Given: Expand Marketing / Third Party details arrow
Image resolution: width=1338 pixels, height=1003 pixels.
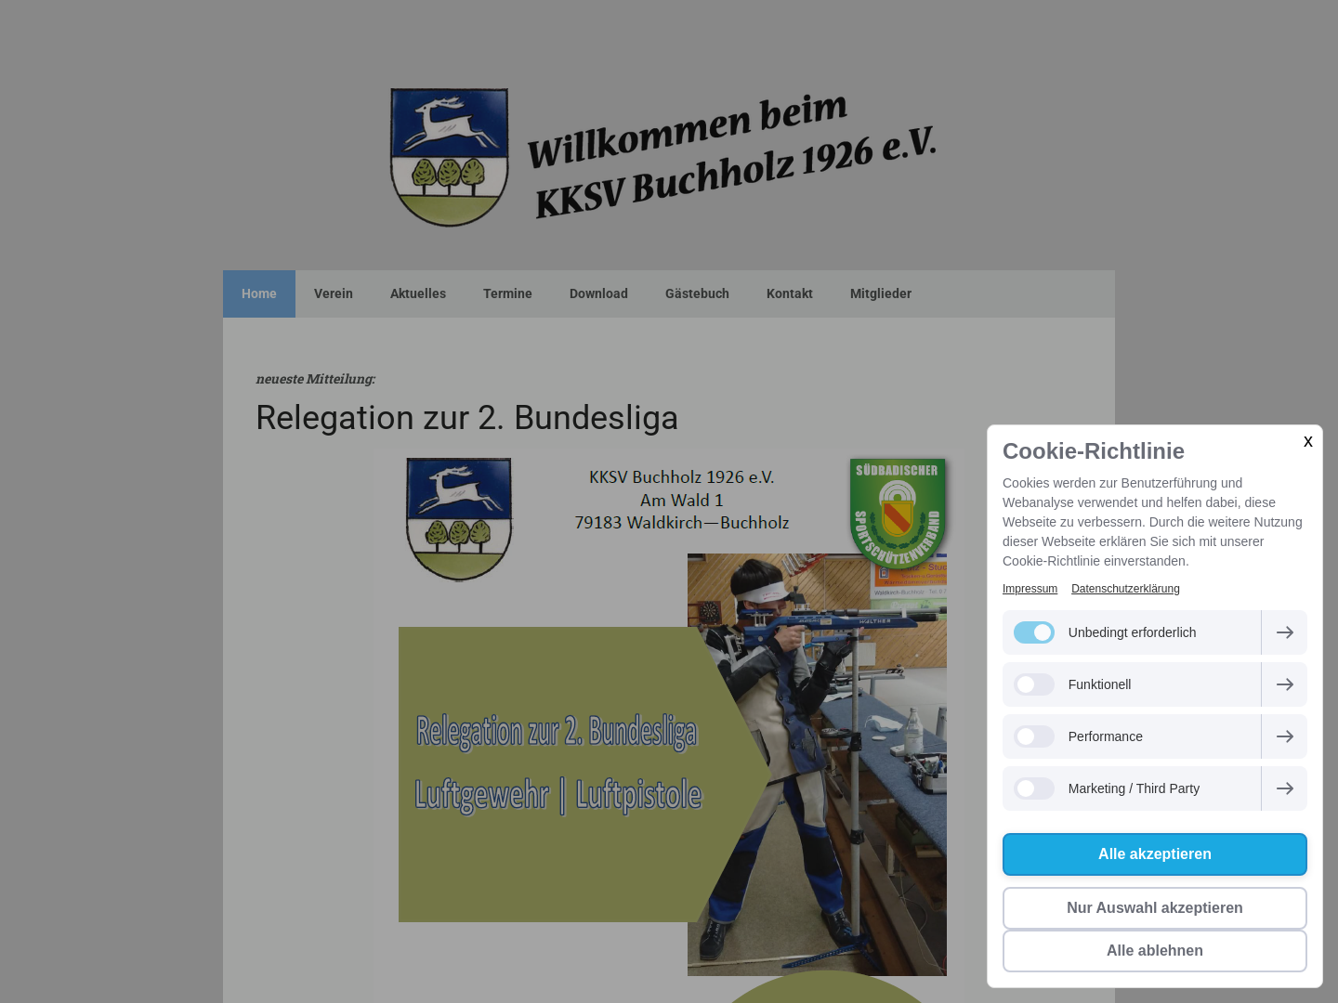Looking at the screenshot, I should pyautogui.click(x=1284, y=788).
